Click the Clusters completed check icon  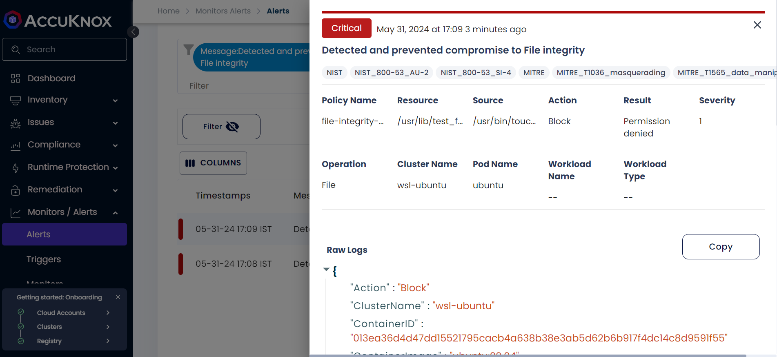tap(21, 326)
